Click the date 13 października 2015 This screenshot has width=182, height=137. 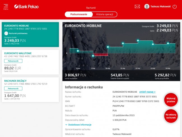(123, 115)
